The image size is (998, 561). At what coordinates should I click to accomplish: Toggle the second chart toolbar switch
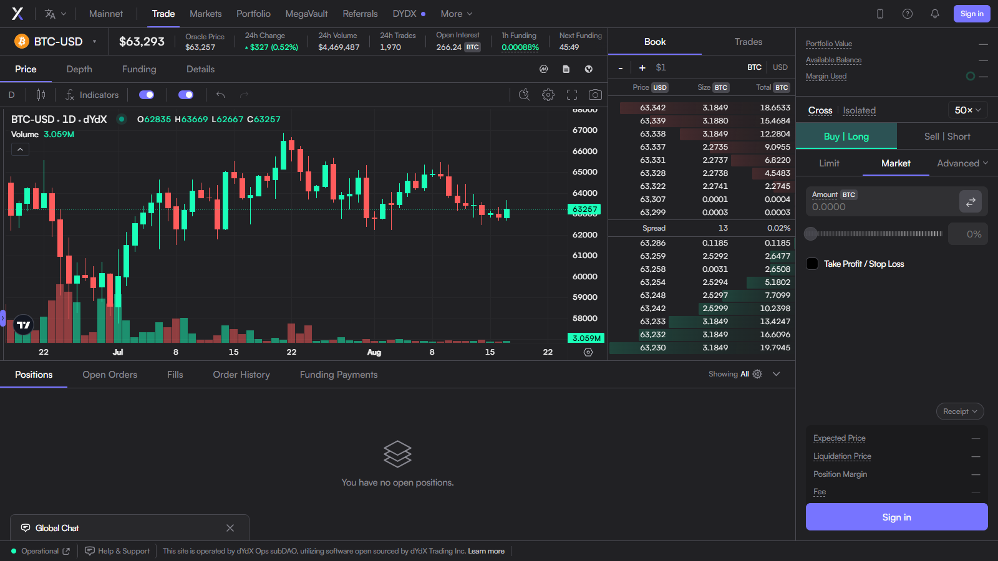click(186, 95)
